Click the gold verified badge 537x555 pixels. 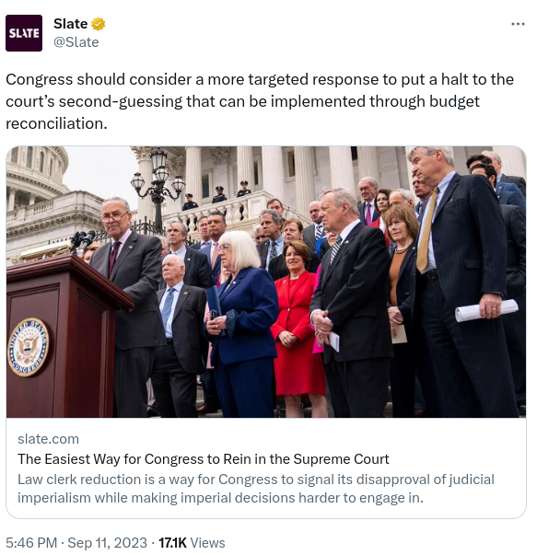click(x=99, y=24)
